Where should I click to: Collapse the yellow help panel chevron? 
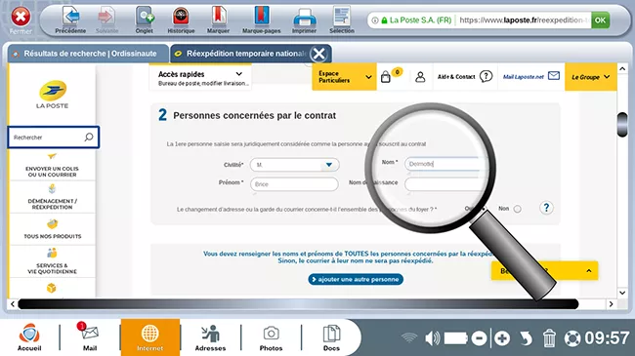(589, 270)
